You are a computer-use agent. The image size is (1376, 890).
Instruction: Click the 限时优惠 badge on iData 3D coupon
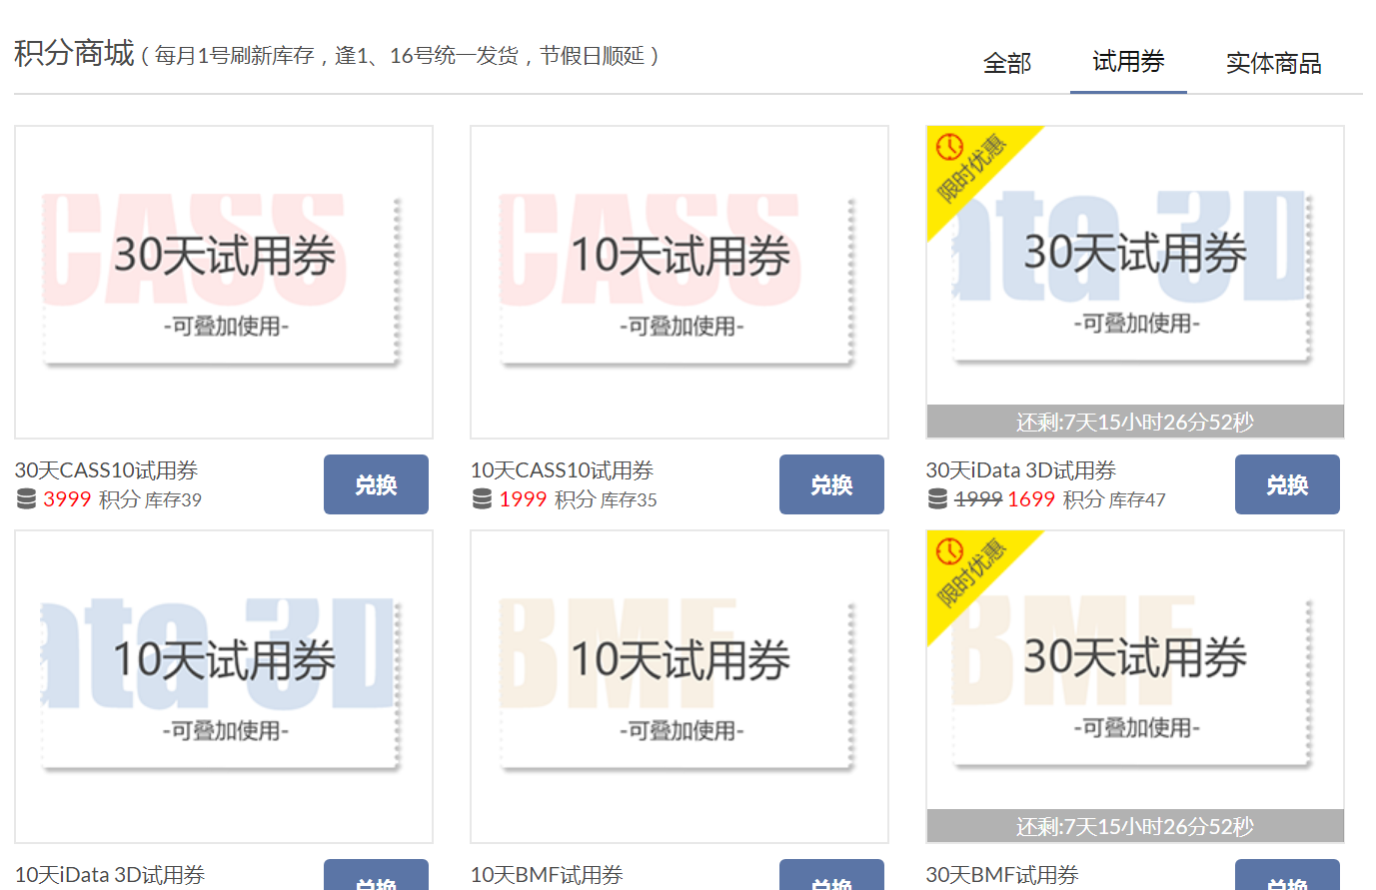click(969, 167)
